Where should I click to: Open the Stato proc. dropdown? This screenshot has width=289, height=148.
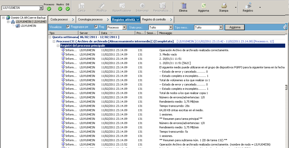[171, 27]
